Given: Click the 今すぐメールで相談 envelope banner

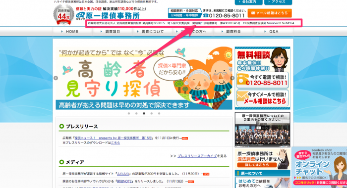Looking at the screenshot, I should click(x=262, y=98).
